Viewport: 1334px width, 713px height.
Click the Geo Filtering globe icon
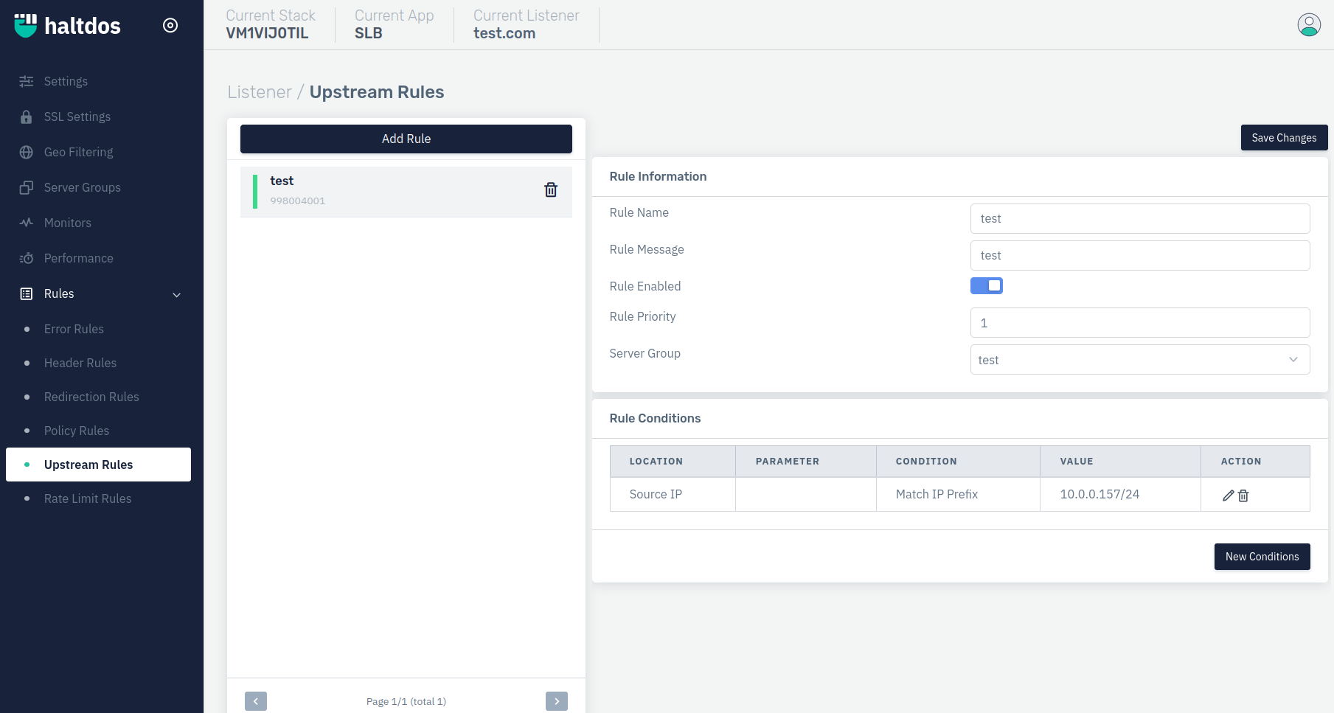(x=27, y=152)
